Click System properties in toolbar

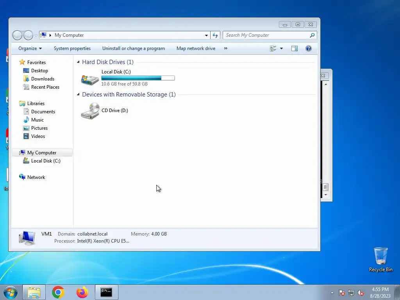click(72, 48)
